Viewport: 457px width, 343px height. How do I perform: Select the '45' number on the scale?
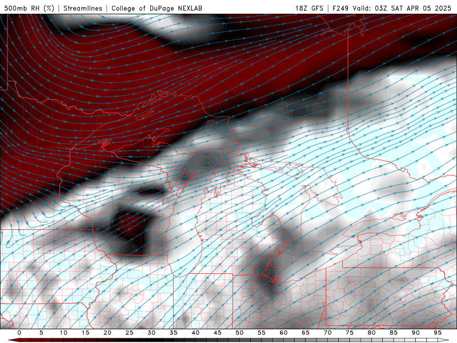[218, 333]
